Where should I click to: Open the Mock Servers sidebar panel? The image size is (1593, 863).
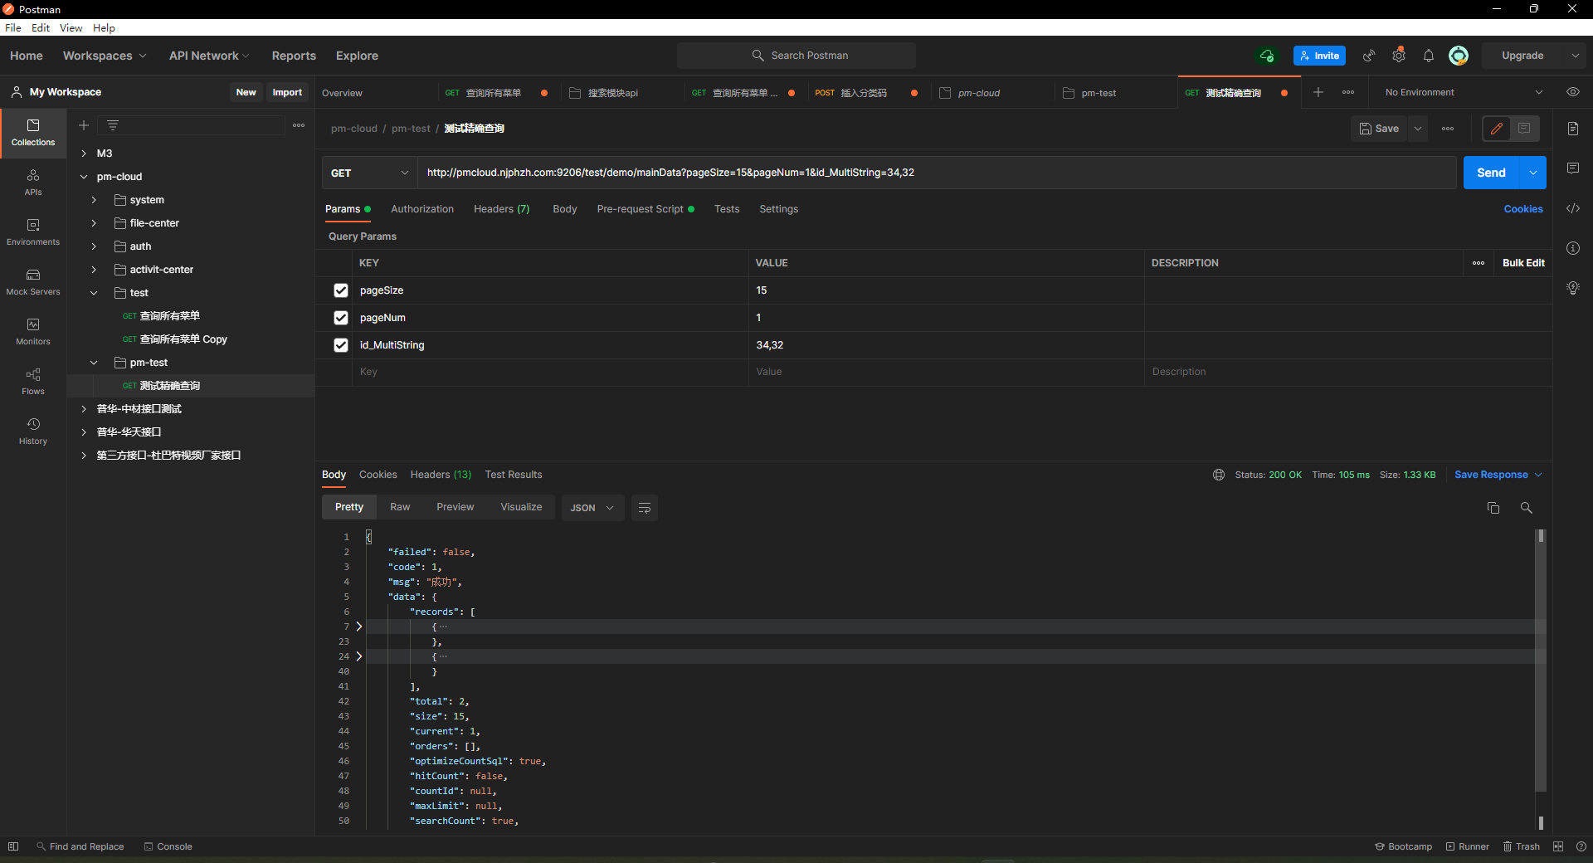pos(33,281)
